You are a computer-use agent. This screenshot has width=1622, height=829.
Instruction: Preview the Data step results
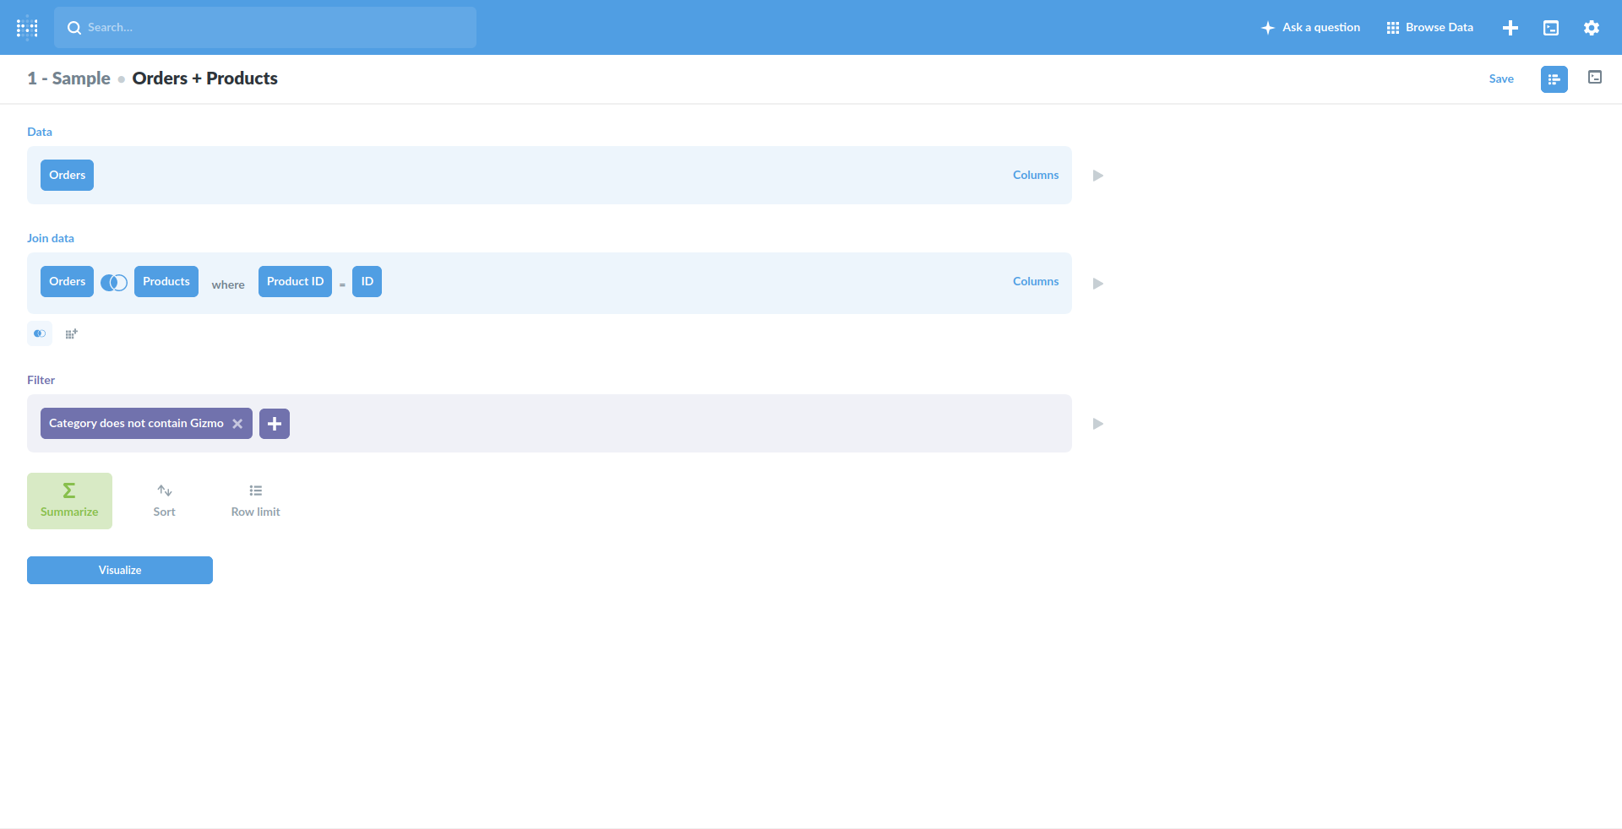(x=1098, y=176)
